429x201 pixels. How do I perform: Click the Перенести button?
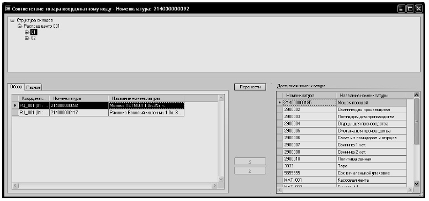250,87
